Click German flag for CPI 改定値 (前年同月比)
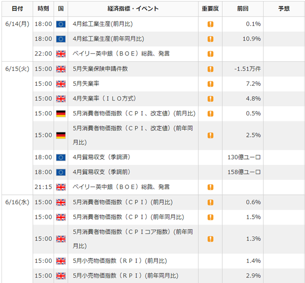This screenshot has height=283, width=305. click(61, 135)
